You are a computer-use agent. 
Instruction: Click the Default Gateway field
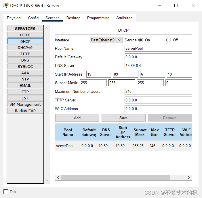click(158, 57)
